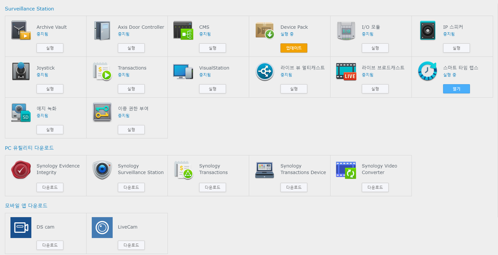Screen dimensions: 498x255
Task: Click the Surveillance Station section heading
Action: pos(29,9)
